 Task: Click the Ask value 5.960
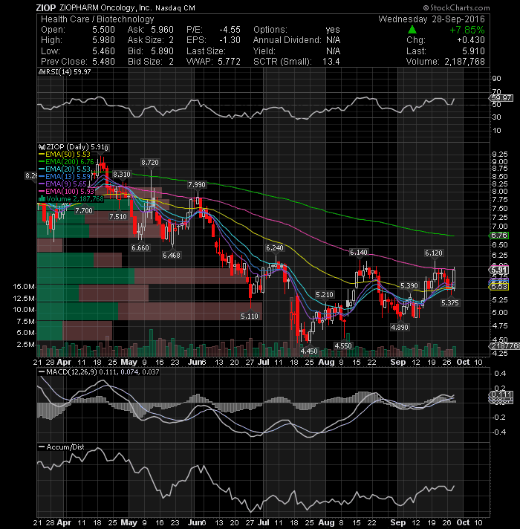click(x=162, y=30)
